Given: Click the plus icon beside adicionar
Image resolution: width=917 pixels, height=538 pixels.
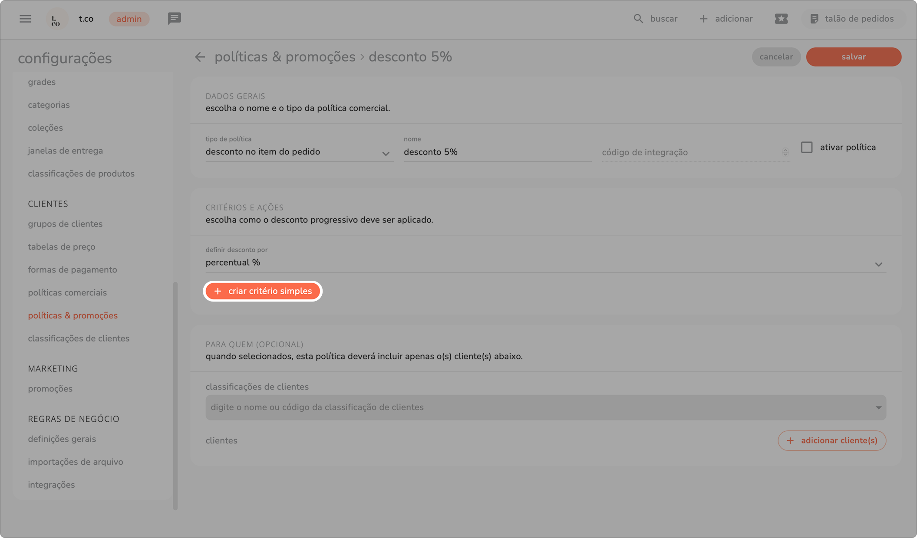Looking at the screenshot, I should [703, 19].
